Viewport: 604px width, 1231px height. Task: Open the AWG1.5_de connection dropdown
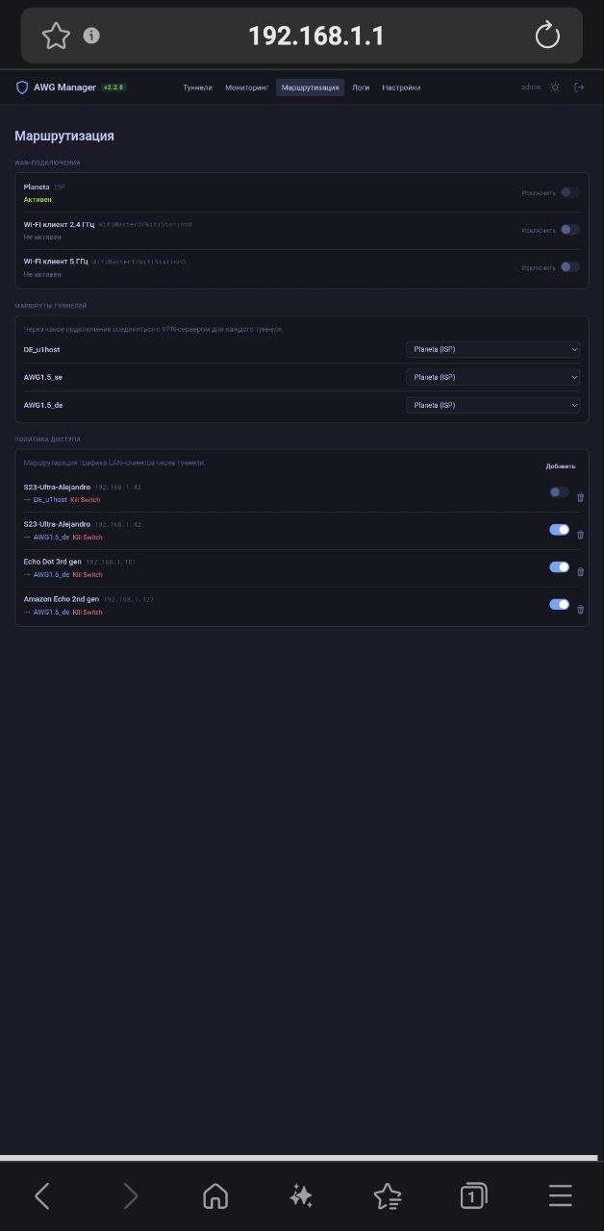[492, 405]
